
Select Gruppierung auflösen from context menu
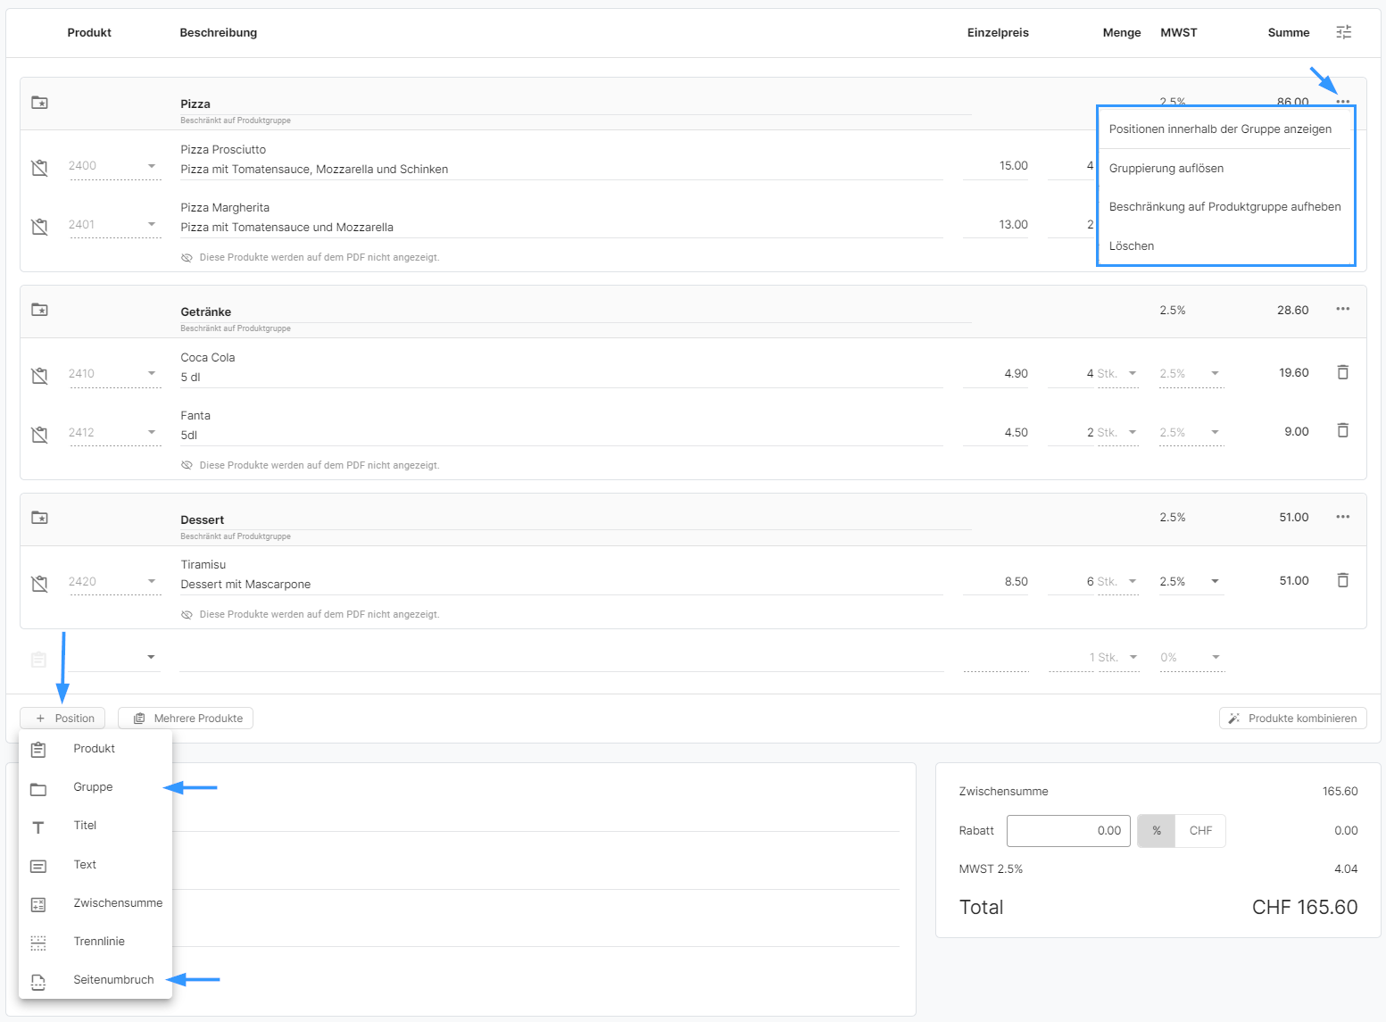coord(1166,169)
